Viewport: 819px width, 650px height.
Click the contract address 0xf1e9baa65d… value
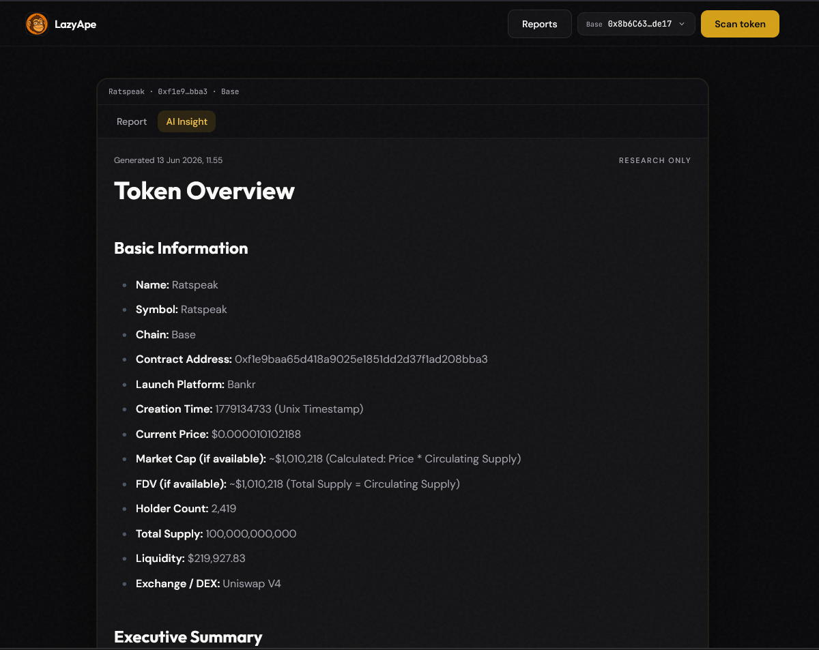coord(361,359)
